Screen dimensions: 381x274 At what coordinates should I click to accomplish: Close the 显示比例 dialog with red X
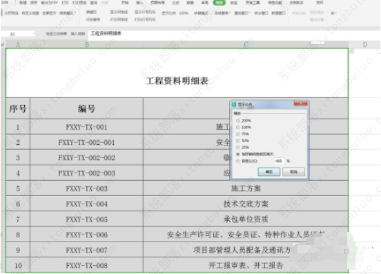pyautogui.click(x=301, y=104)
